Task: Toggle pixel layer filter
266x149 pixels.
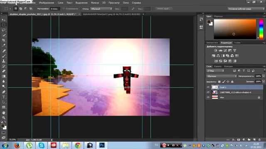Action: point(234,71)
